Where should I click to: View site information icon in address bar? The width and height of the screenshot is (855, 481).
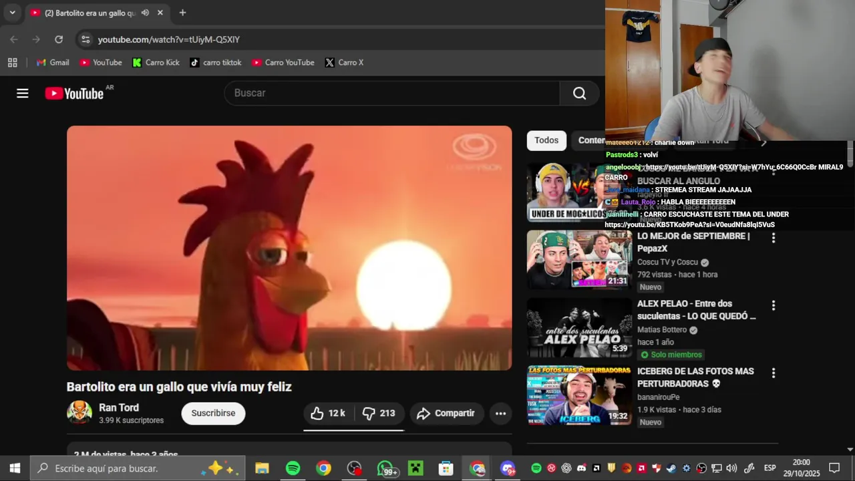pyautogui.click(x=85, y=39)
